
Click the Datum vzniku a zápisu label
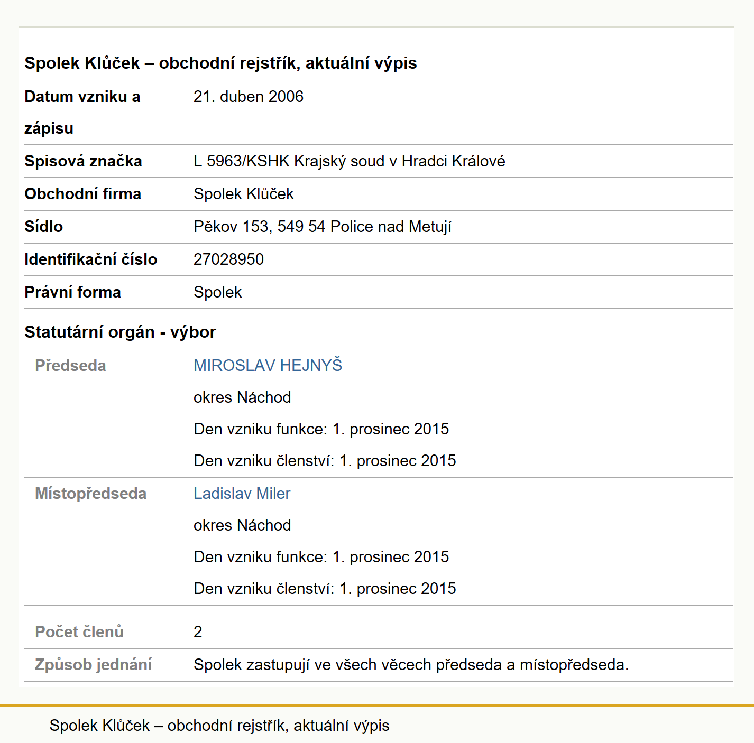[x=82, y=112]
